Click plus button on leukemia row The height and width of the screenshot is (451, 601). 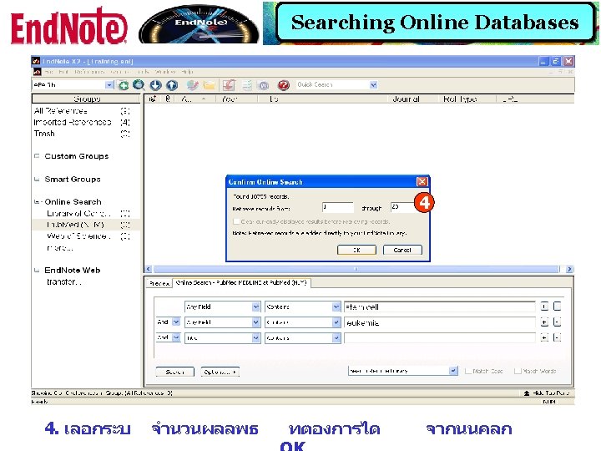click(544, 322)
